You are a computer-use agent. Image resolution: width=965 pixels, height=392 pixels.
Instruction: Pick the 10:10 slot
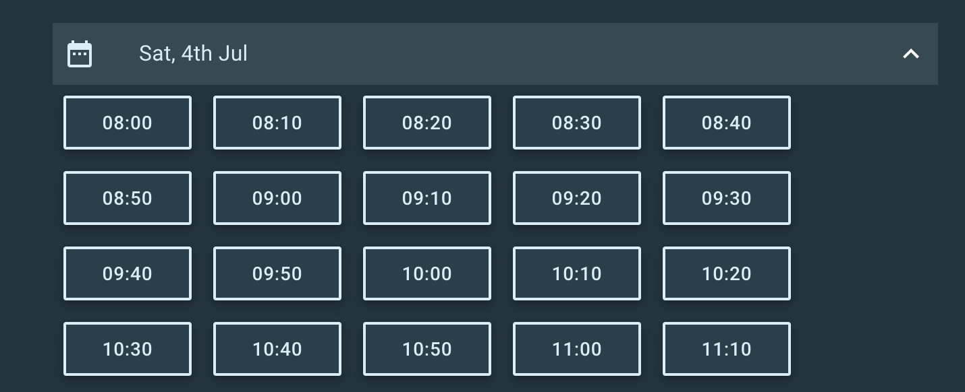577,273
